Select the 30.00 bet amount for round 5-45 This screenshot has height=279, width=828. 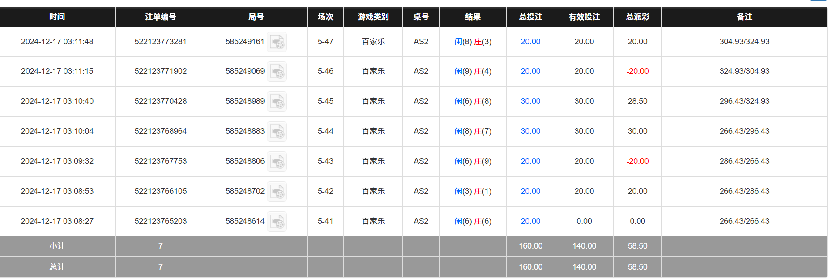[x=530, y=101]
